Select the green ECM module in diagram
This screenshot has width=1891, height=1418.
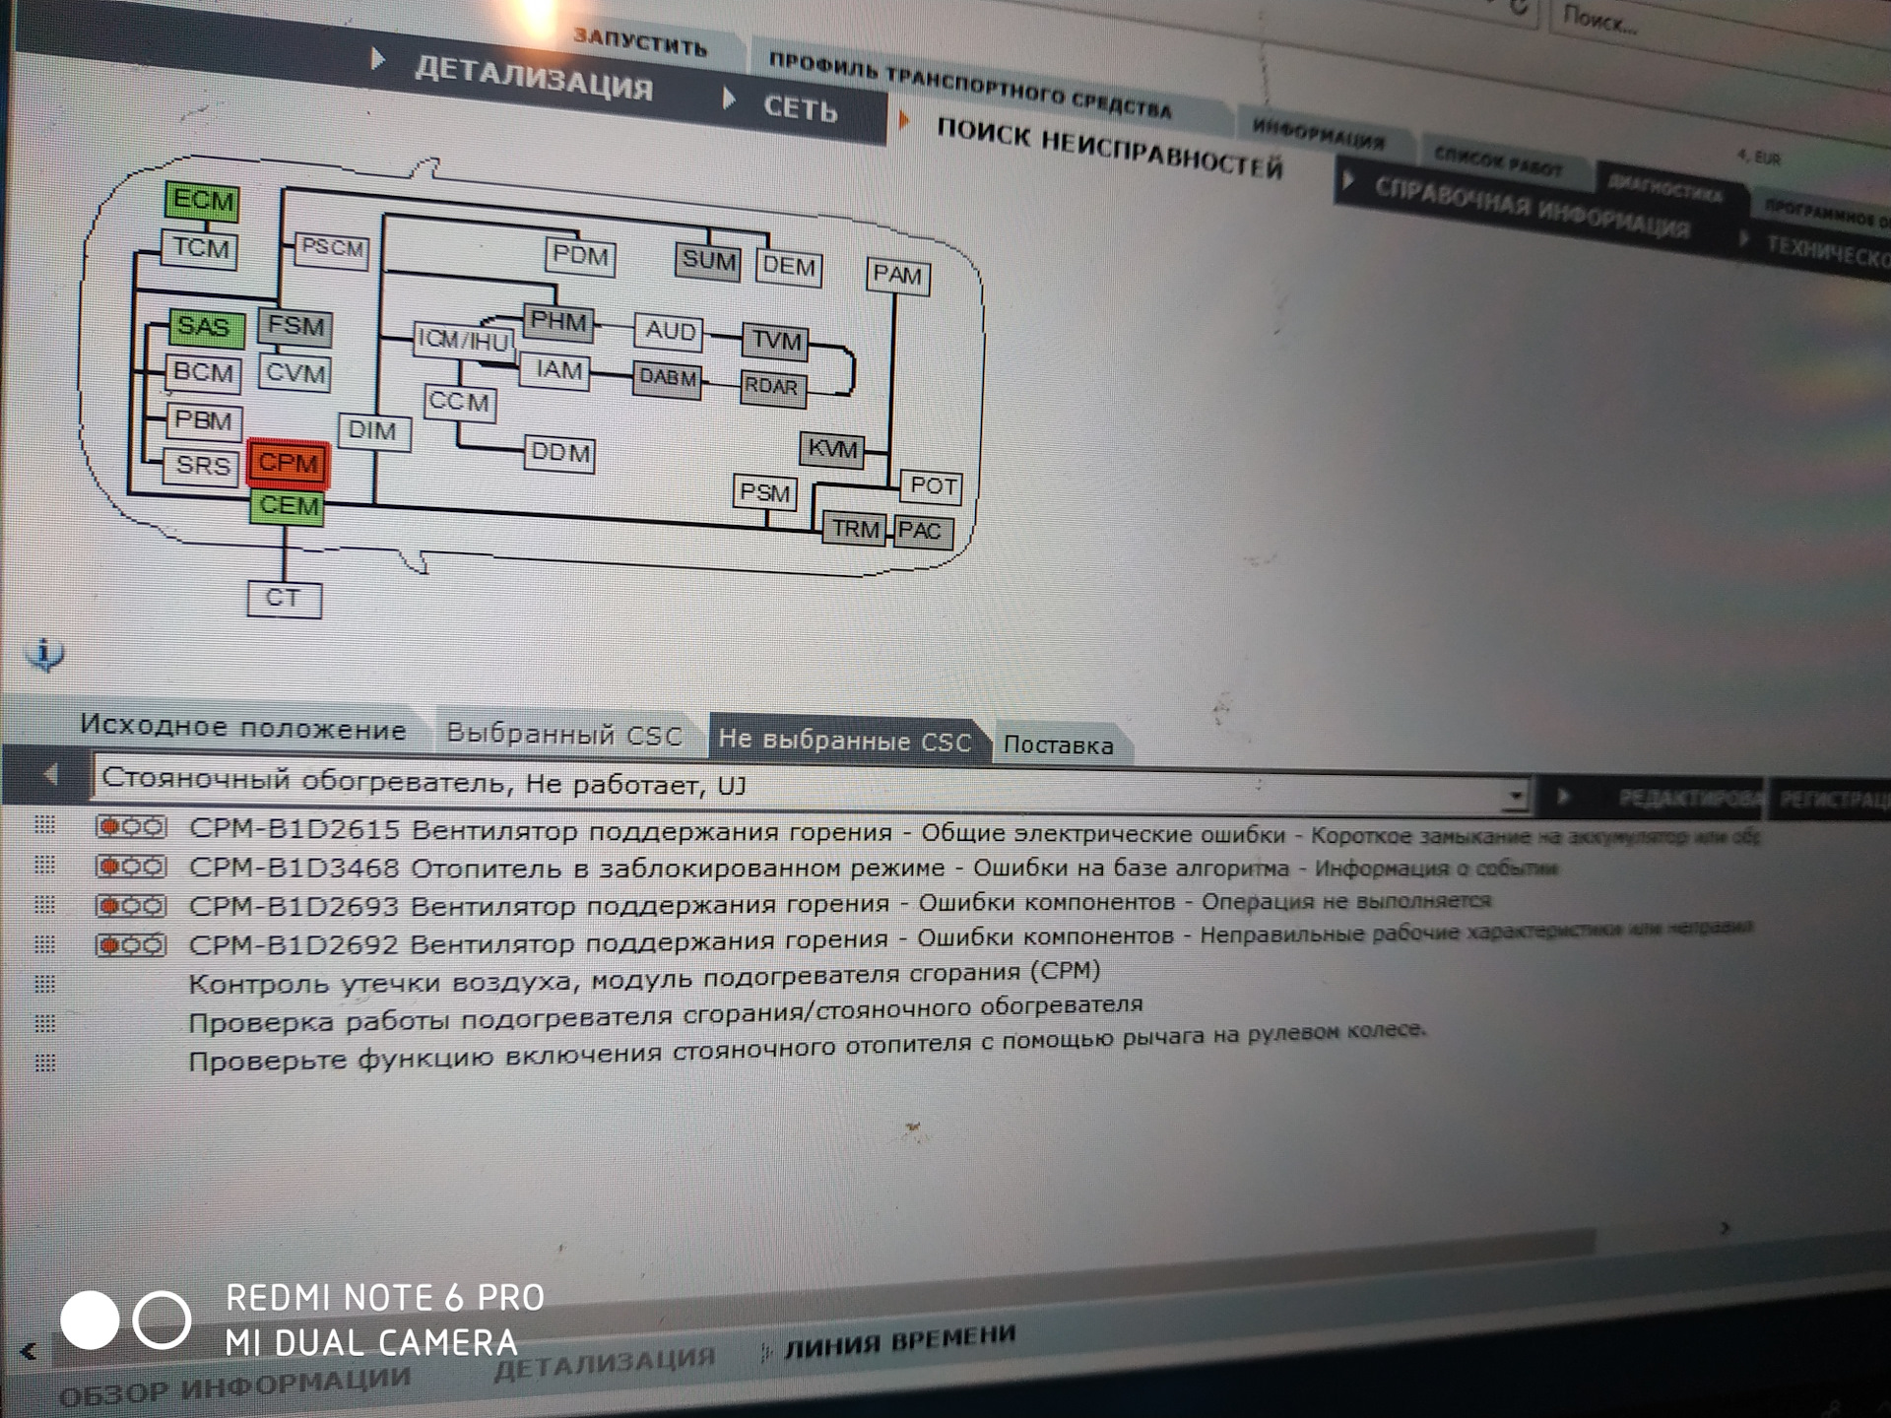point(203,201)
